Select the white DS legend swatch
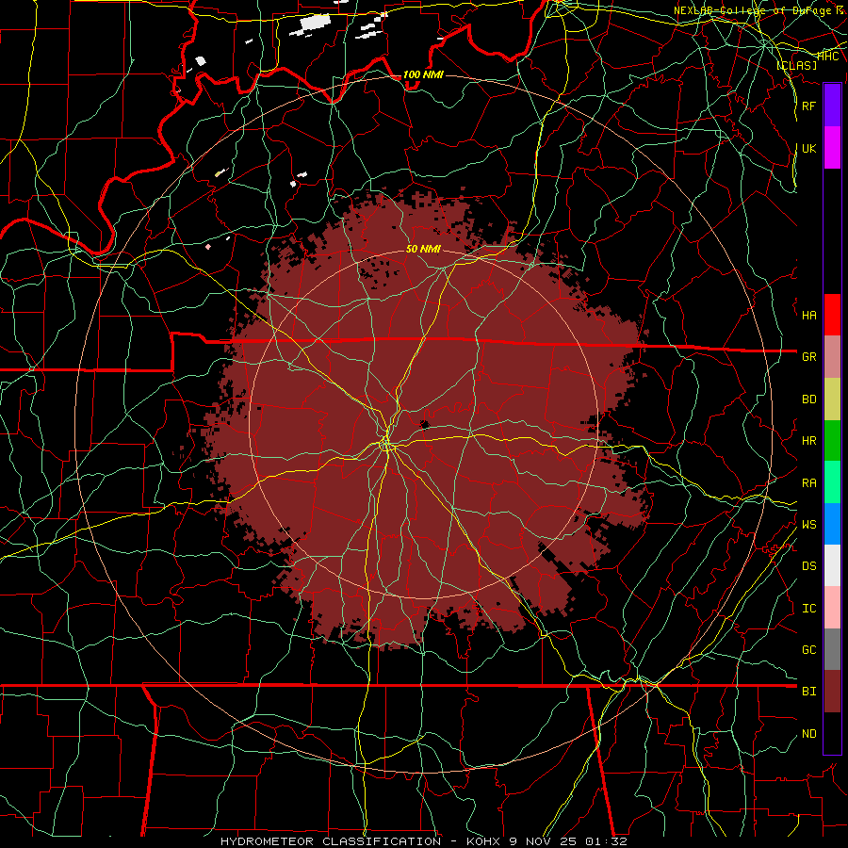Screen dimensions: 848x848 (x=832, y=565)
